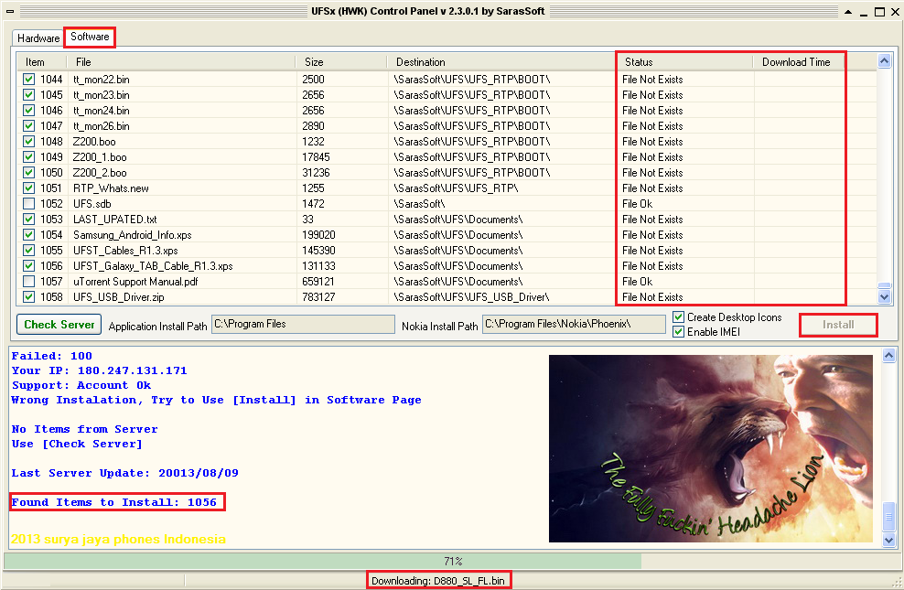
Task: Sort list by File column header
Action: [181, 62]
